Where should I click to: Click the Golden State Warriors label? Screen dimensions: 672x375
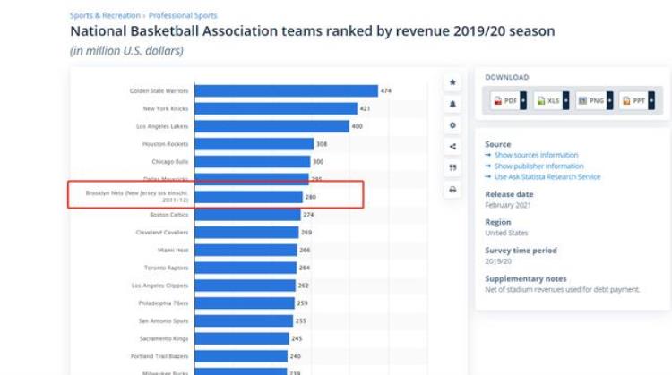[x=159, y=90]
